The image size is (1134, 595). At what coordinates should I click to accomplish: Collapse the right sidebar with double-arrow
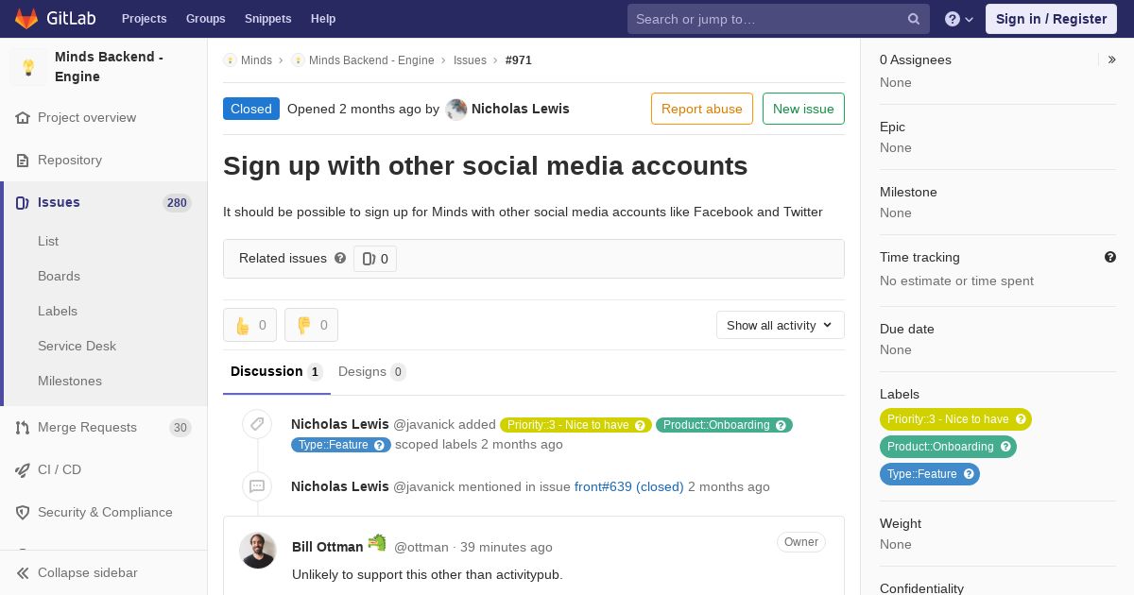(1112, 59)
